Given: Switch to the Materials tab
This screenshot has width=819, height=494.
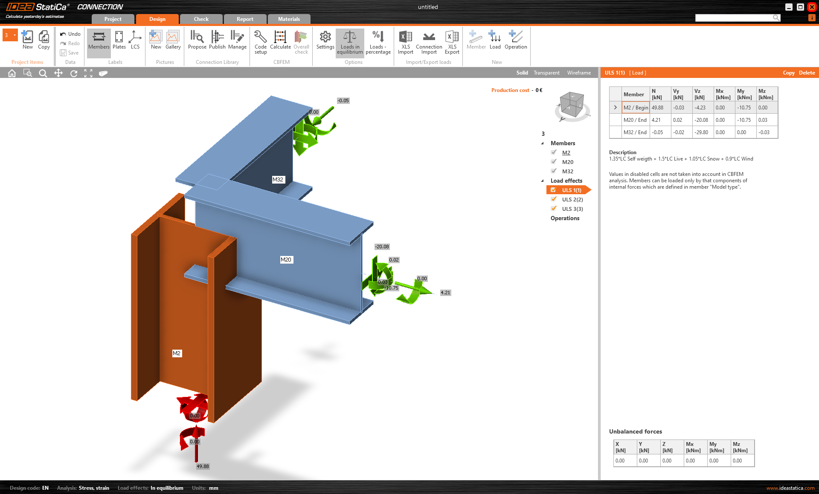Looking at the screenshot, I should [x=289, y=19].
